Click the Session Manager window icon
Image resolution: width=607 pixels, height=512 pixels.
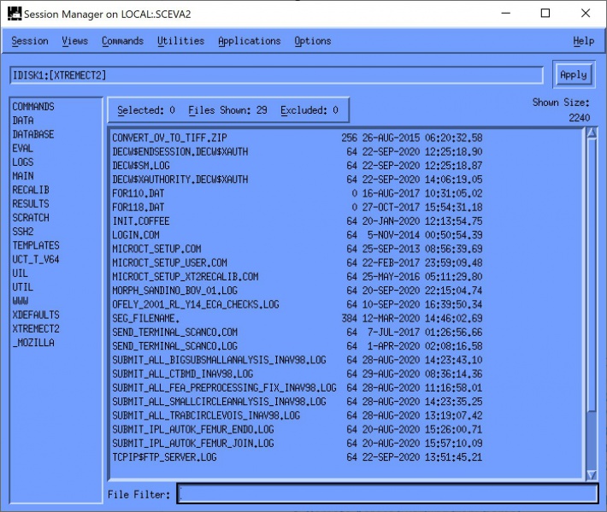coord(15,14)
